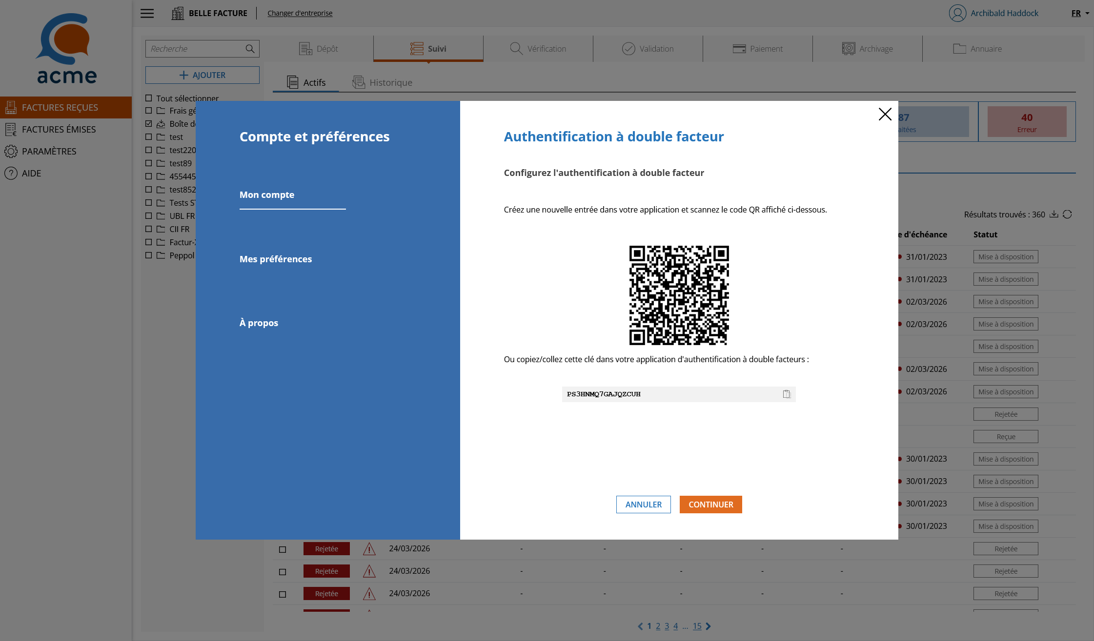Click the Factures émises sidebar icon
This screenshot has width=1094, height=641.
point(11,129)
